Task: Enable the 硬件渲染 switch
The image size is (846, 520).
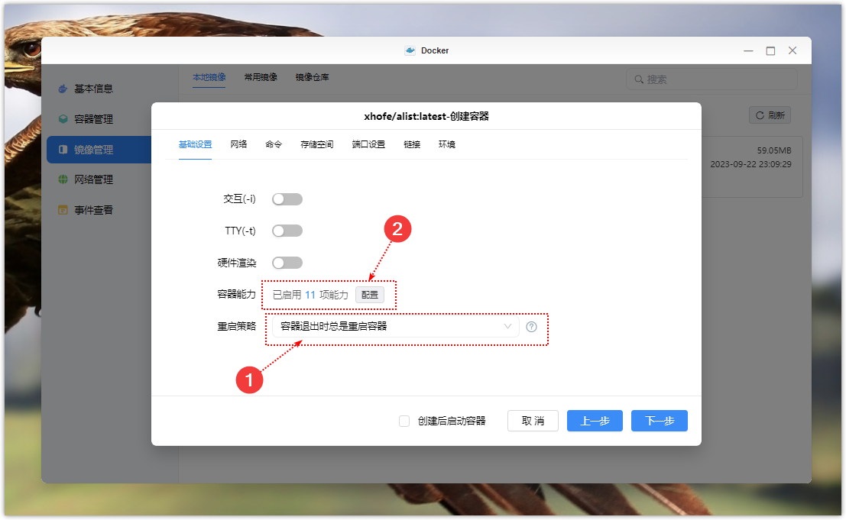Action: 287,263
